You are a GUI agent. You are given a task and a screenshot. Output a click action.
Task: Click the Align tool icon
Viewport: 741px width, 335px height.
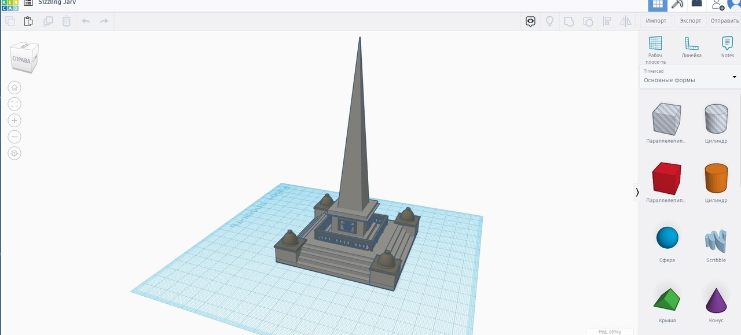(607, 21)
